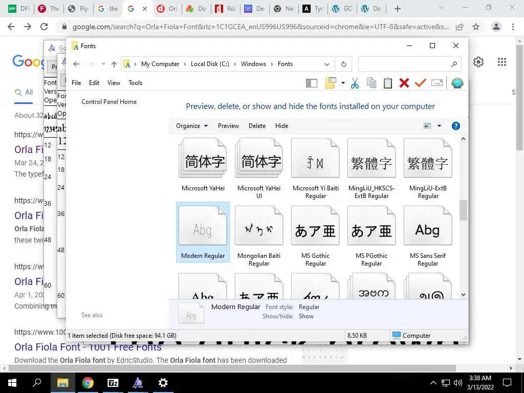The width and height of the screenshot is (524, 393).
Task: Open 7-Zip from the taskbar
Action: click(113, 383)
